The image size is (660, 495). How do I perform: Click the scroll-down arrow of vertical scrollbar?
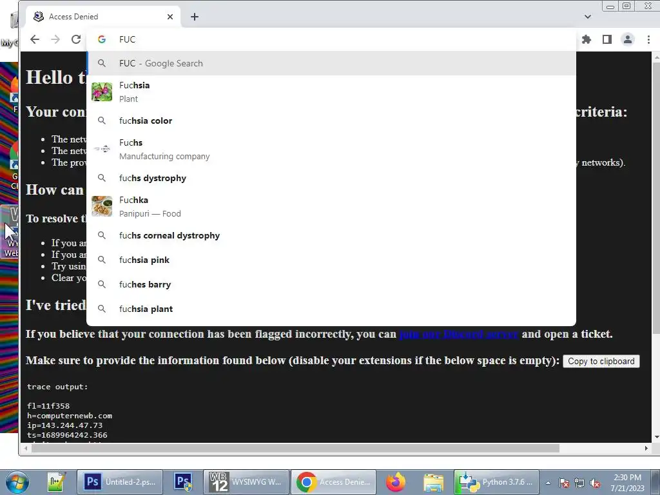coord(656,438)
